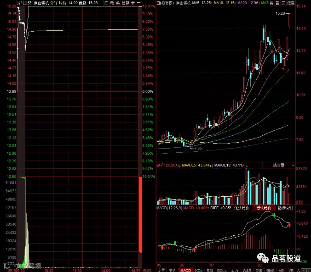Open the 设置 settings tab at bottom
This screenshot has width=311, height=272.
[x=161, y=270]
